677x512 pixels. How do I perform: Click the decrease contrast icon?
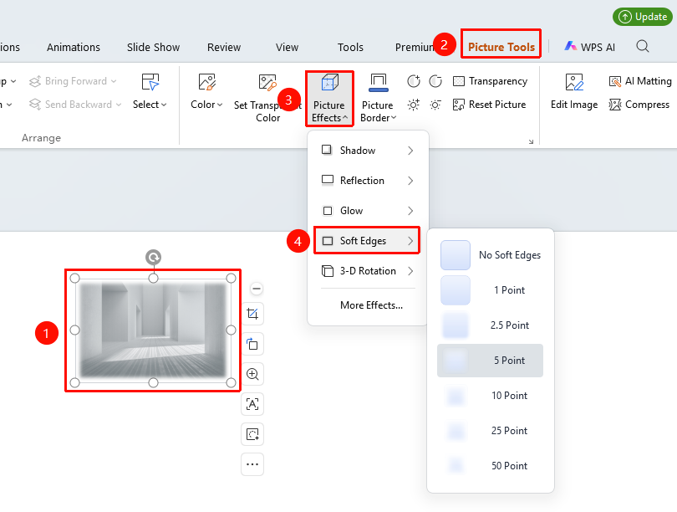click(435, 81)
